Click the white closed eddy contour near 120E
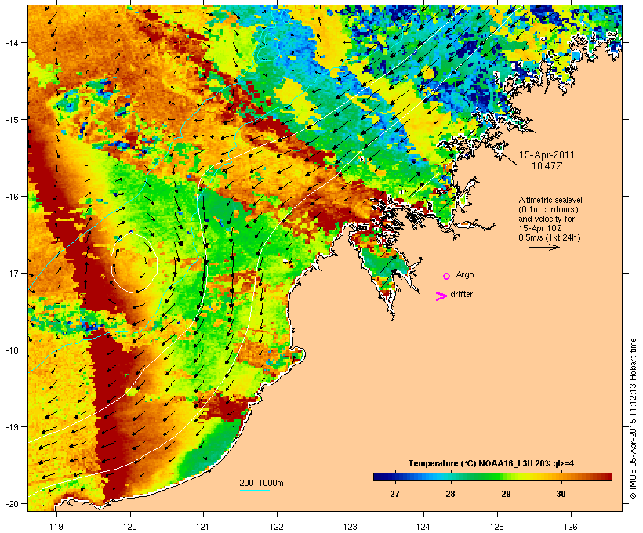This screenshot has width=643, height=533. click(x=134, y=263)
